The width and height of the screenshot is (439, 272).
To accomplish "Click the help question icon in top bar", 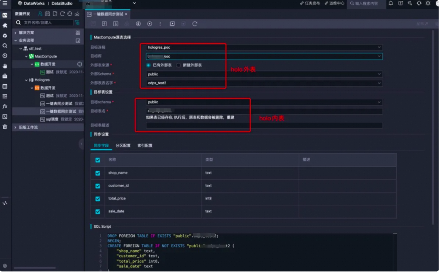I will click(401, 3).
